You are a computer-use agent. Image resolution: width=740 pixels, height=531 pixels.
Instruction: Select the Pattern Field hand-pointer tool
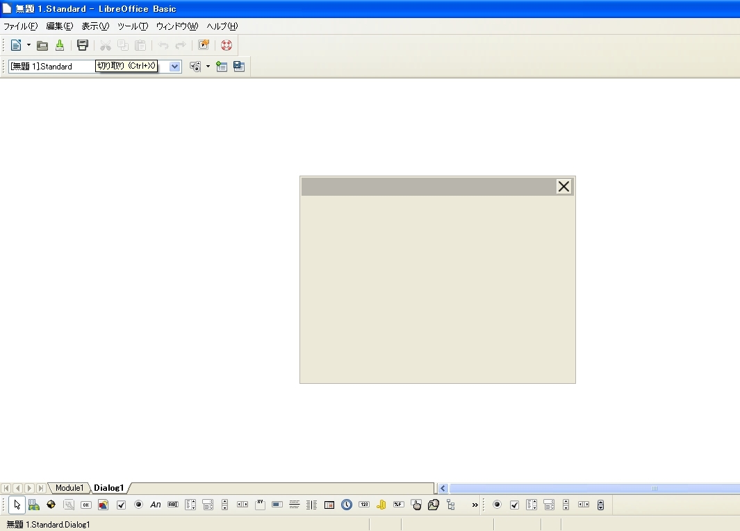pos(416,505)
